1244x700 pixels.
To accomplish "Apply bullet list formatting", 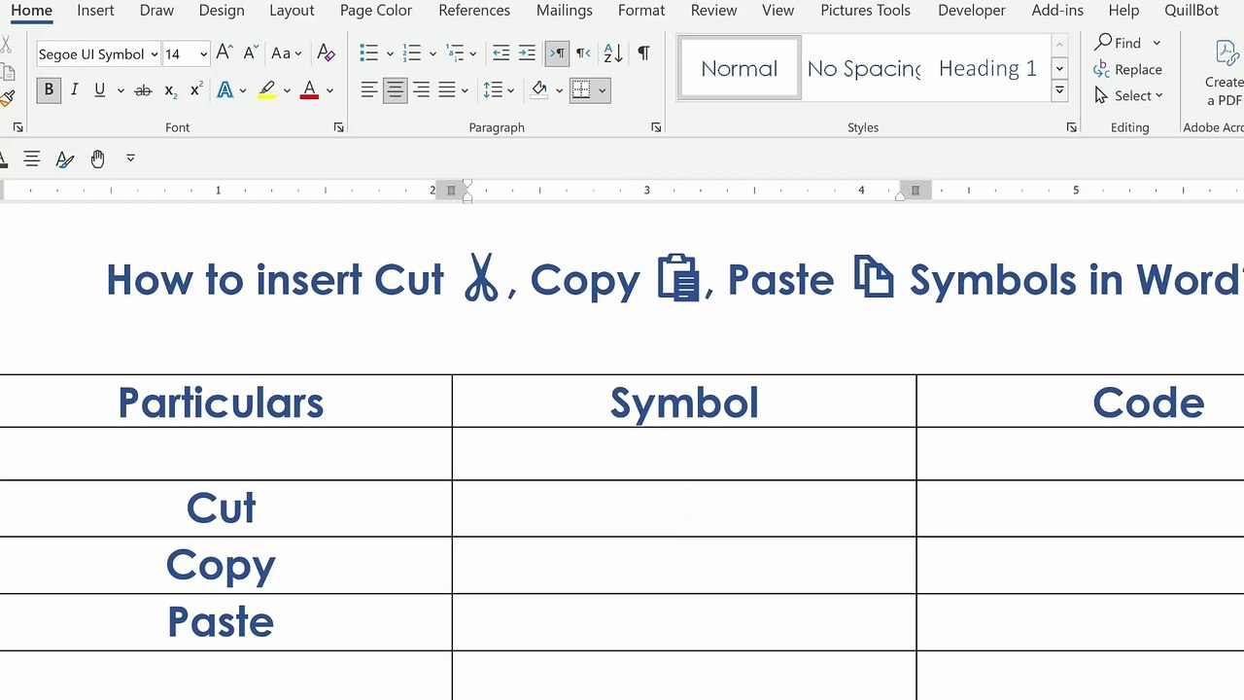I will (x=369, y=53).
